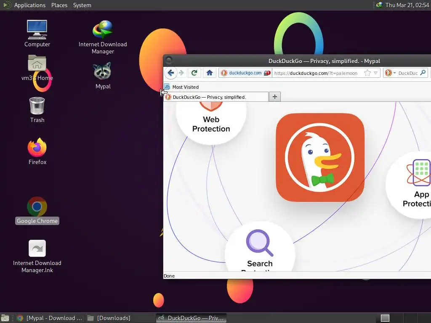The height and width of the screenshot is (323, 431).
Task: Select the vm3's Home folder icon
Action: (37, 68)
